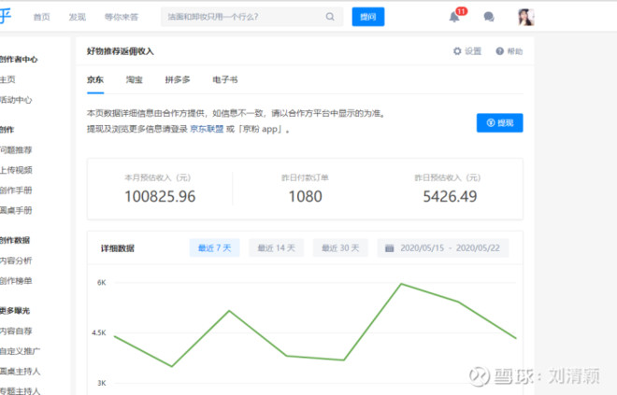This screenshot has height=395, width=617.
Task: Click the blue 提问 button
Action: [x=367, y=17]
